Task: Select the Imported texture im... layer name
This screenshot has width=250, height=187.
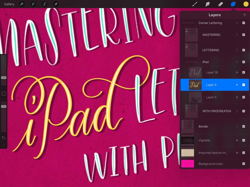Action: (213, 153)
